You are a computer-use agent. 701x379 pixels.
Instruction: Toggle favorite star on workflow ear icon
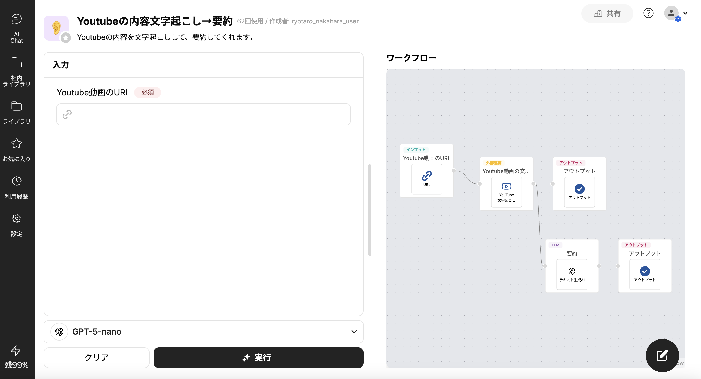pos(66,38)
